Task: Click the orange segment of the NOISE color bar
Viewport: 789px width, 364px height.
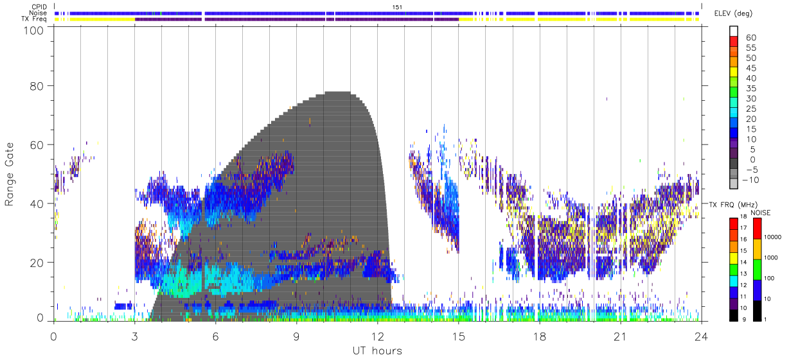Action: [757, 248]
